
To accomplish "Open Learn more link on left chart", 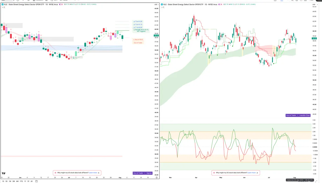I will tap(93, 173).
